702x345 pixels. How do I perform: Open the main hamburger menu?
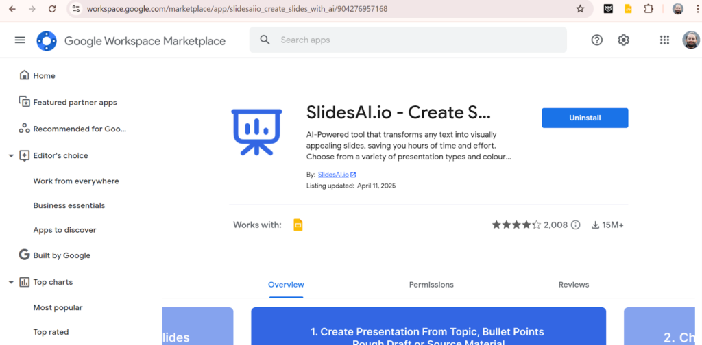(20, 40)
